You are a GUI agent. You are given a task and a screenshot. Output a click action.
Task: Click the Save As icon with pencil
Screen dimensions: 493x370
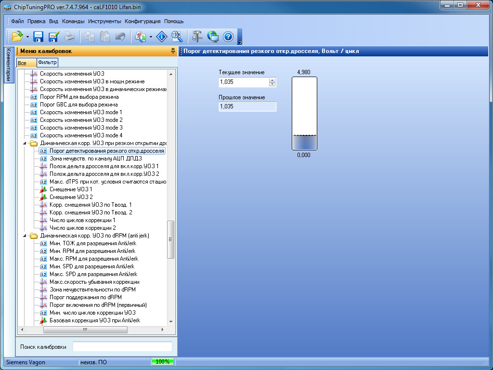click(53, 37)
